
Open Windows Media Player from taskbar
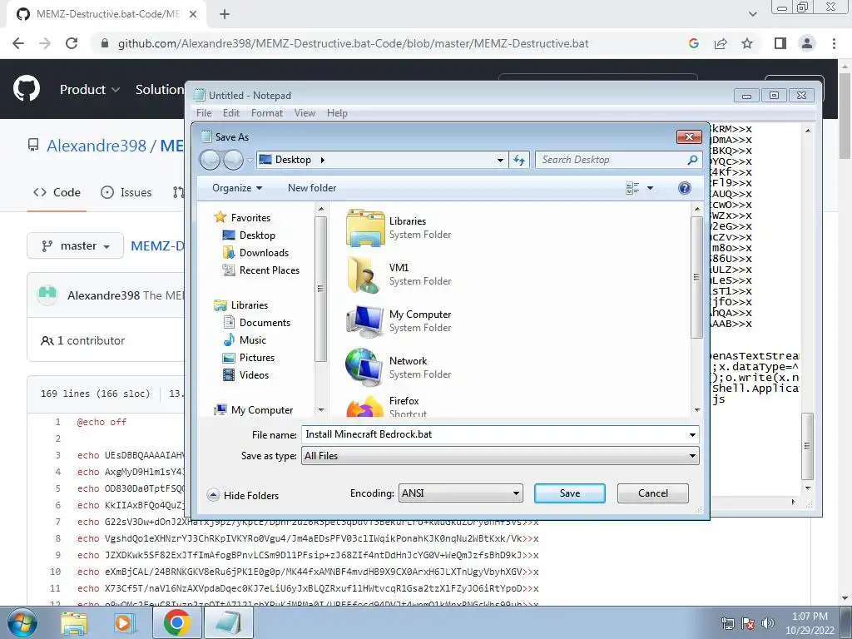tap(125, 622)
